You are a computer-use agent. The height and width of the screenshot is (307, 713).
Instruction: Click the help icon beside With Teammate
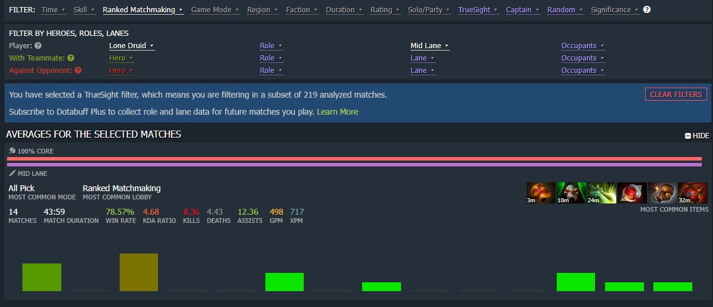pos(71,58)
